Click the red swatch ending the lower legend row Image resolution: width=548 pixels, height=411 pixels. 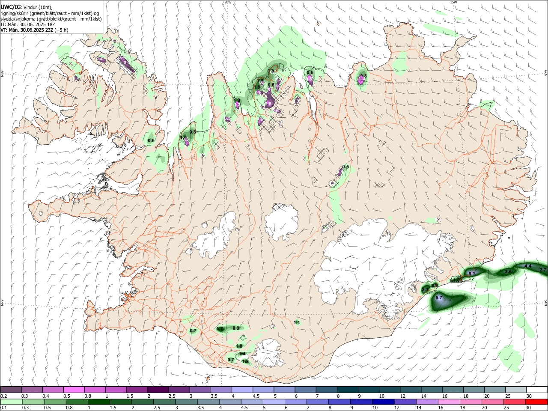[537, 402]
